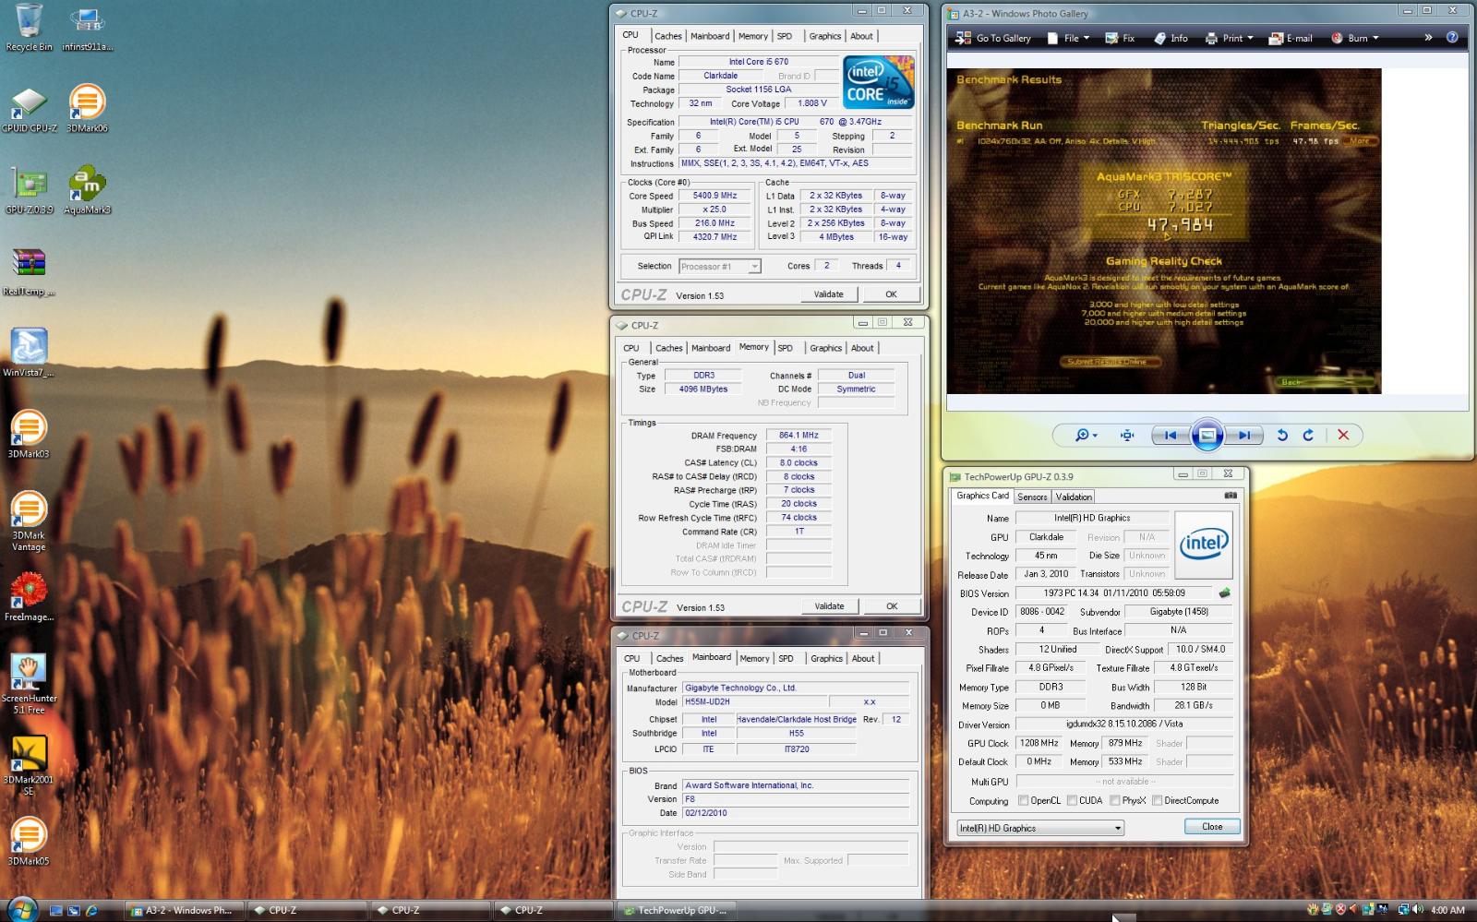This screenshot has width=1477, height=922.
Task: Toggle the OpenCL checkbox in GPU-Z
Action: coord(1023,800)
